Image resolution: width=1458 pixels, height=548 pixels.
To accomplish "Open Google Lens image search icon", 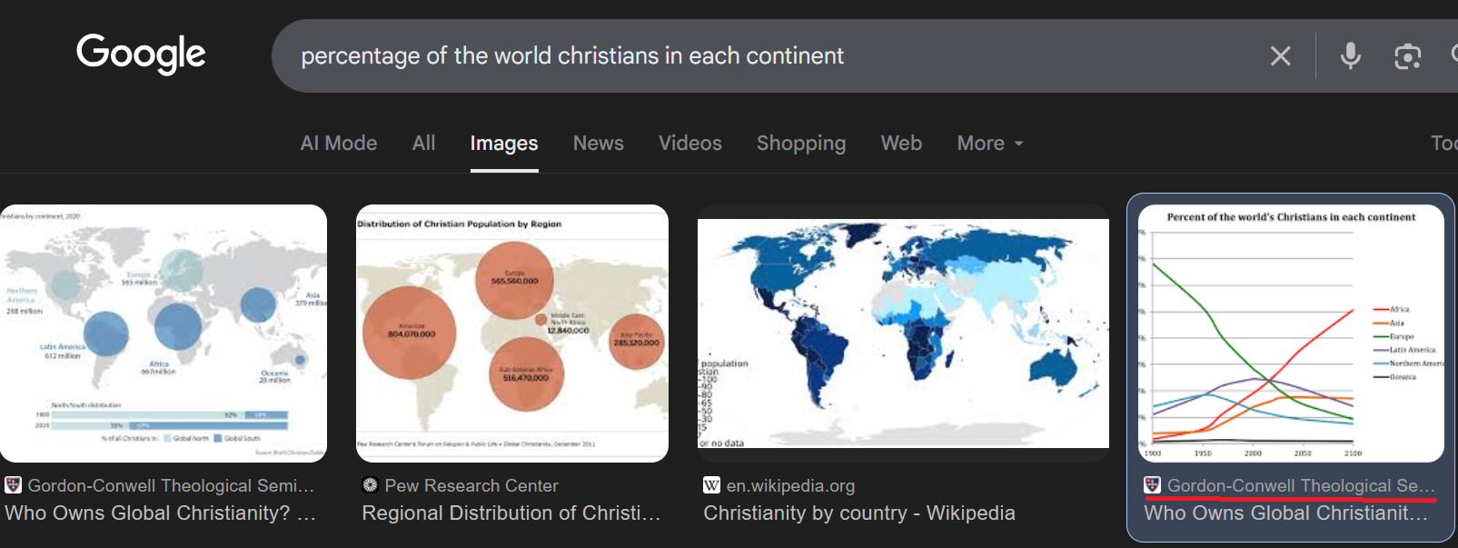I will coord(1407,56).
